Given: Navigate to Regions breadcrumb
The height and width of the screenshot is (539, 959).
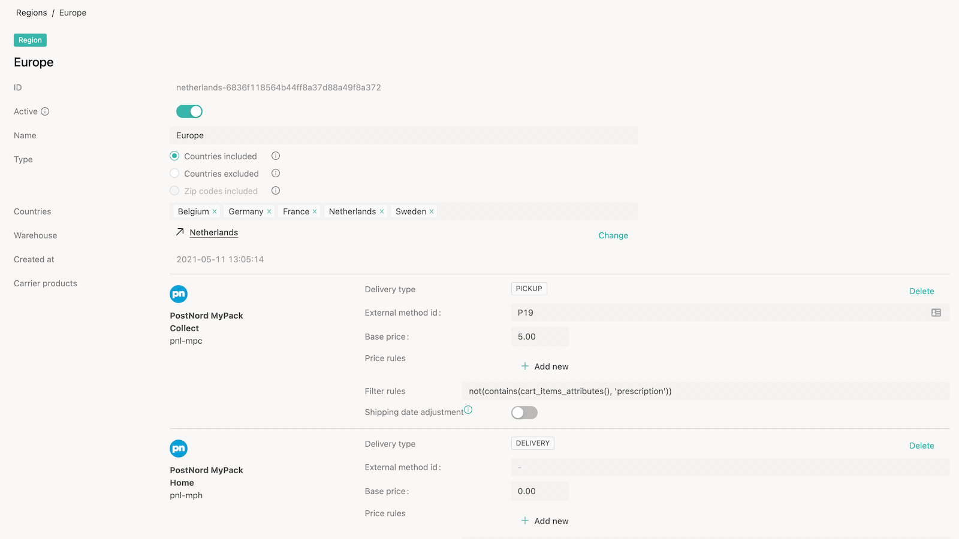Looking at the screenshot, I should 31,13.
